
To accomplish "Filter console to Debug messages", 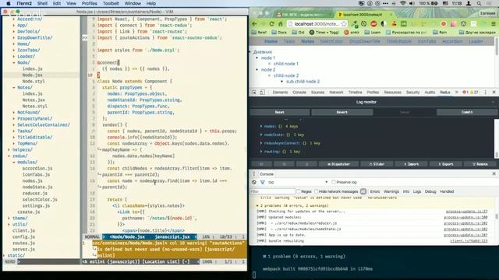I will [430, 191].
